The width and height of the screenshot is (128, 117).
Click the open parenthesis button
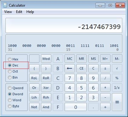[x=34, y=68]
